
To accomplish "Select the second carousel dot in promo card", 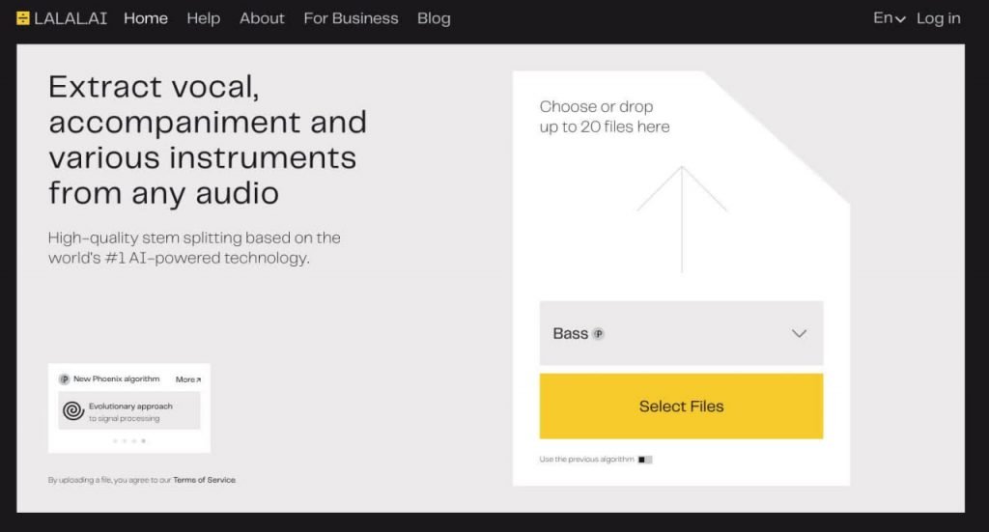I will (x=125, y=440).
